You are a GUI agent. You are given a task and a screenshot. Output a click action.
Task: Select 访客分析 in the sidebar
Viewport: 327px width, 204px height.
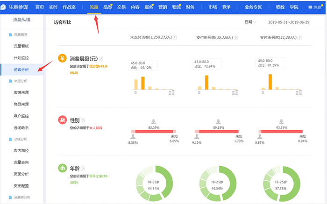point(21,70)
